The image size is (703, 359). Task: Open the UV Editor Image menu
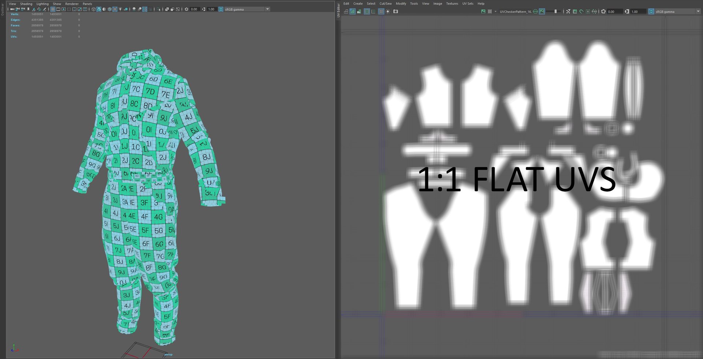pos(438,4)
